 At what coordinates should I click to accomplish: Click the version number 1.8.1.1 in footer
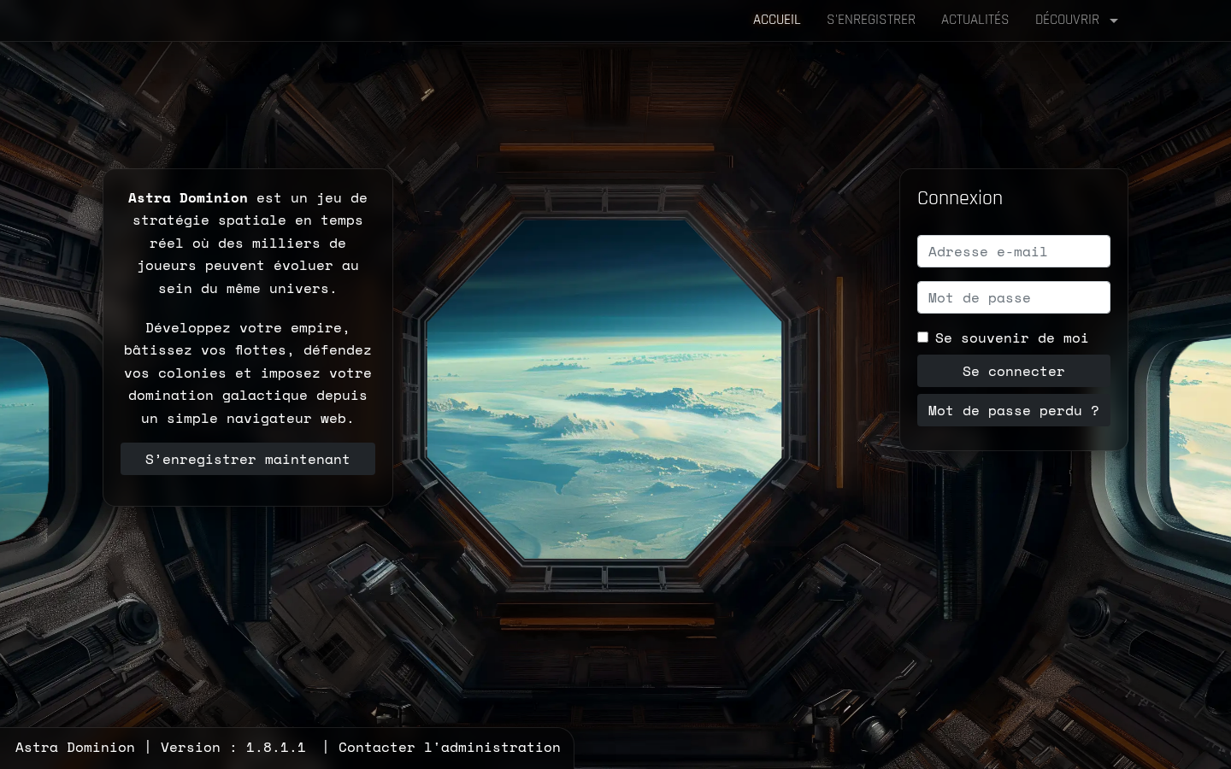(275, 747)
